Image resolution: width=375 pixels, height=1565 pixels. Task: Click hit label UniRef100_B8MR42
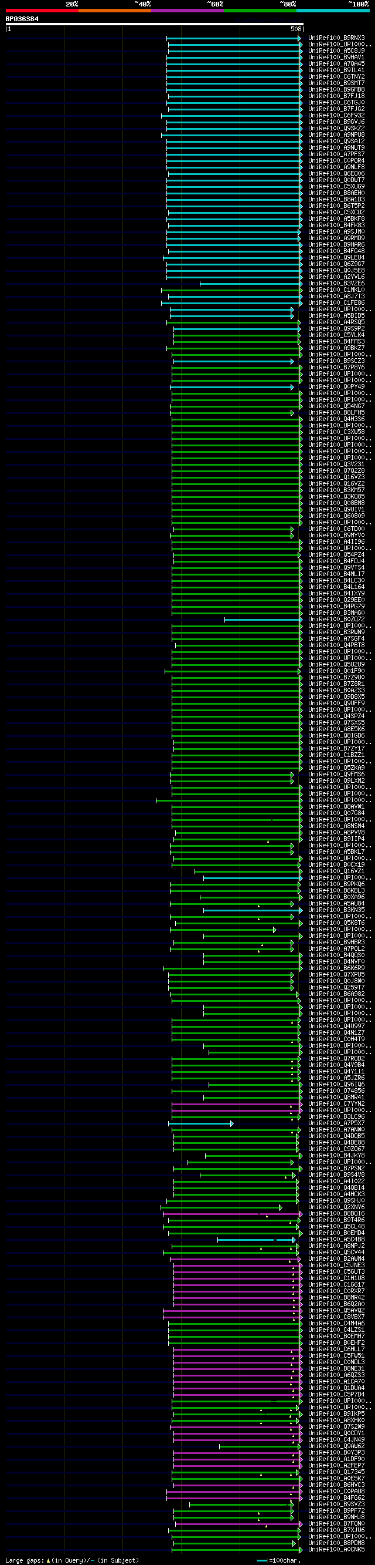pyautogui.click(x=336, y=1298)
